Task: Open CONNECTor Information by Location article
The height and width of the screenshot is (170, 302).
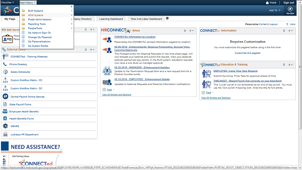Action: click(135, 37)
